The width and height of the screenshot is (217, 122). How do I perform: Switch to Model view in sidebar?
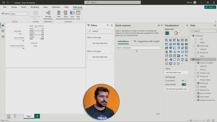(x=3, y=37)
